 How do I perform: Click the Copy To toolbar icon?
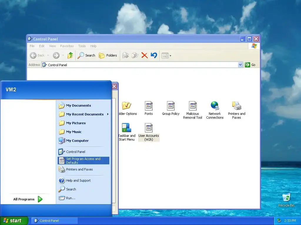click(135, 55)
